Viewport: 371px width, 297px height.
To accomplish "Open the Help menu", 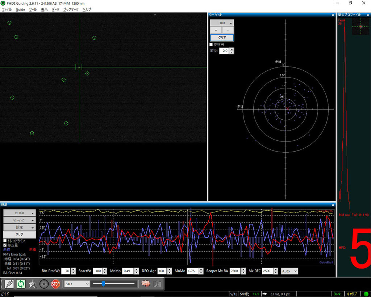I will tap(87, 9).
